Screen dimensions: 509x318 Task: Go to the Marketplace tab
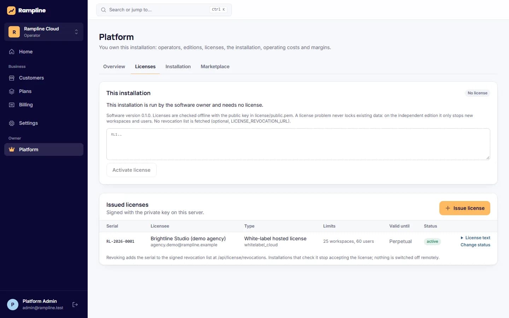[x=215, y=66]
